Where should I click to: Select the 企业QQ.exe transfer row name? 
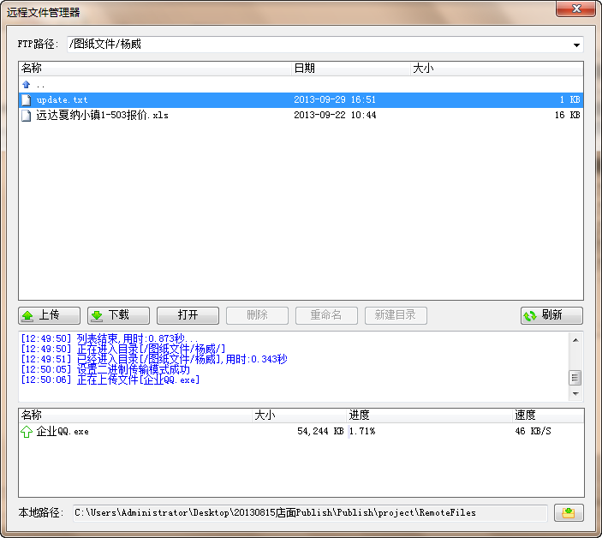tap(63, 432)
